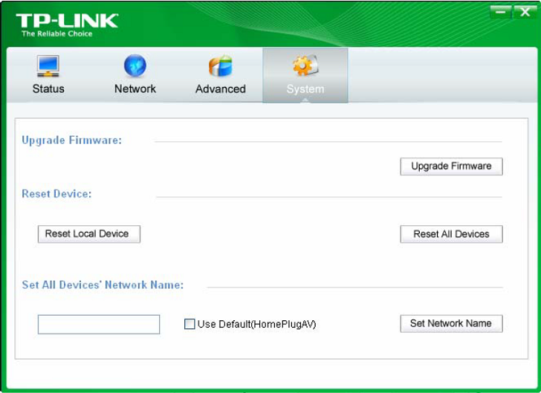541x393 pixels.
Task: Enable the Use Default(HomePlugAV) checkbox
Action: [x=189, y=324]
